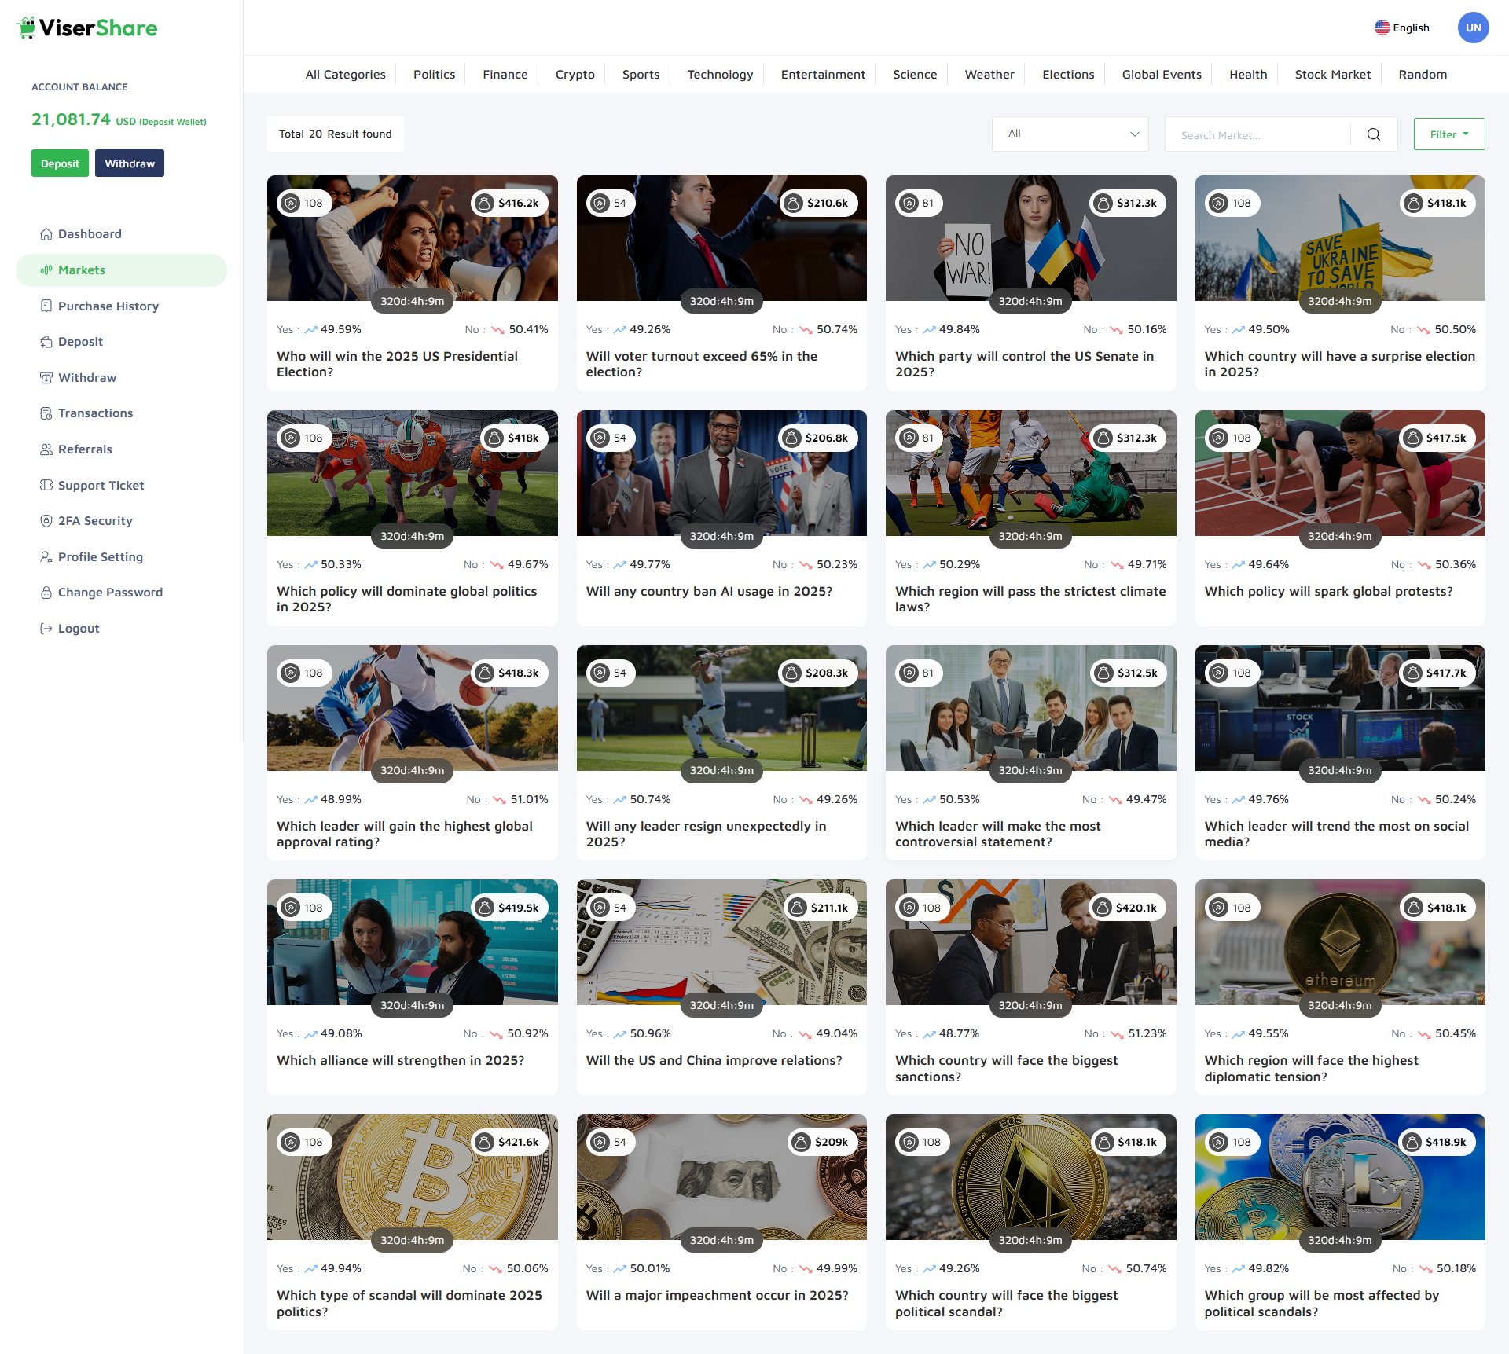Image resolution: width=1509 pixels, height=1354 pixels.
Task: Click the Logout icon in sidebar
Action: point(46,629)
